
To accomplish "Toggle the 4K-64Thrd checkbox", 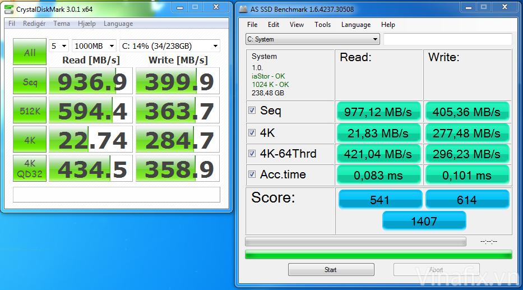I will click(252, 154).
